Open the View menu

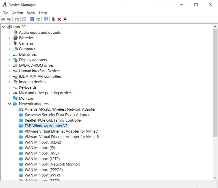coord(31,13)
